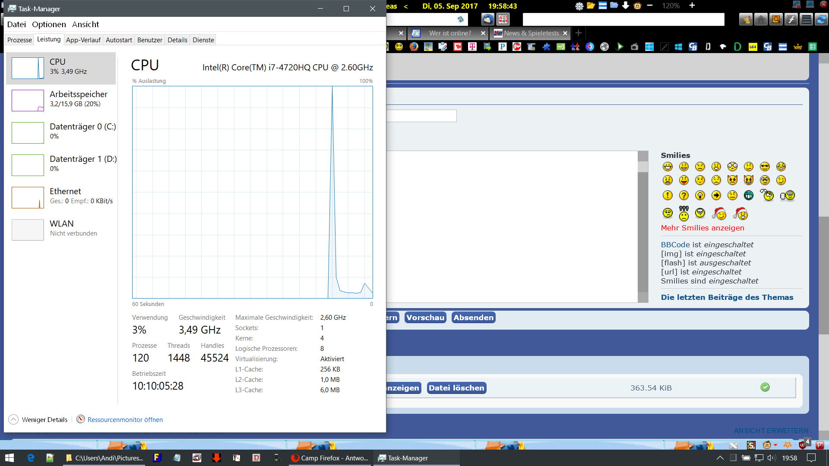
Task: Insert the sunglasses cool smiley
Action: click(765, 167)
